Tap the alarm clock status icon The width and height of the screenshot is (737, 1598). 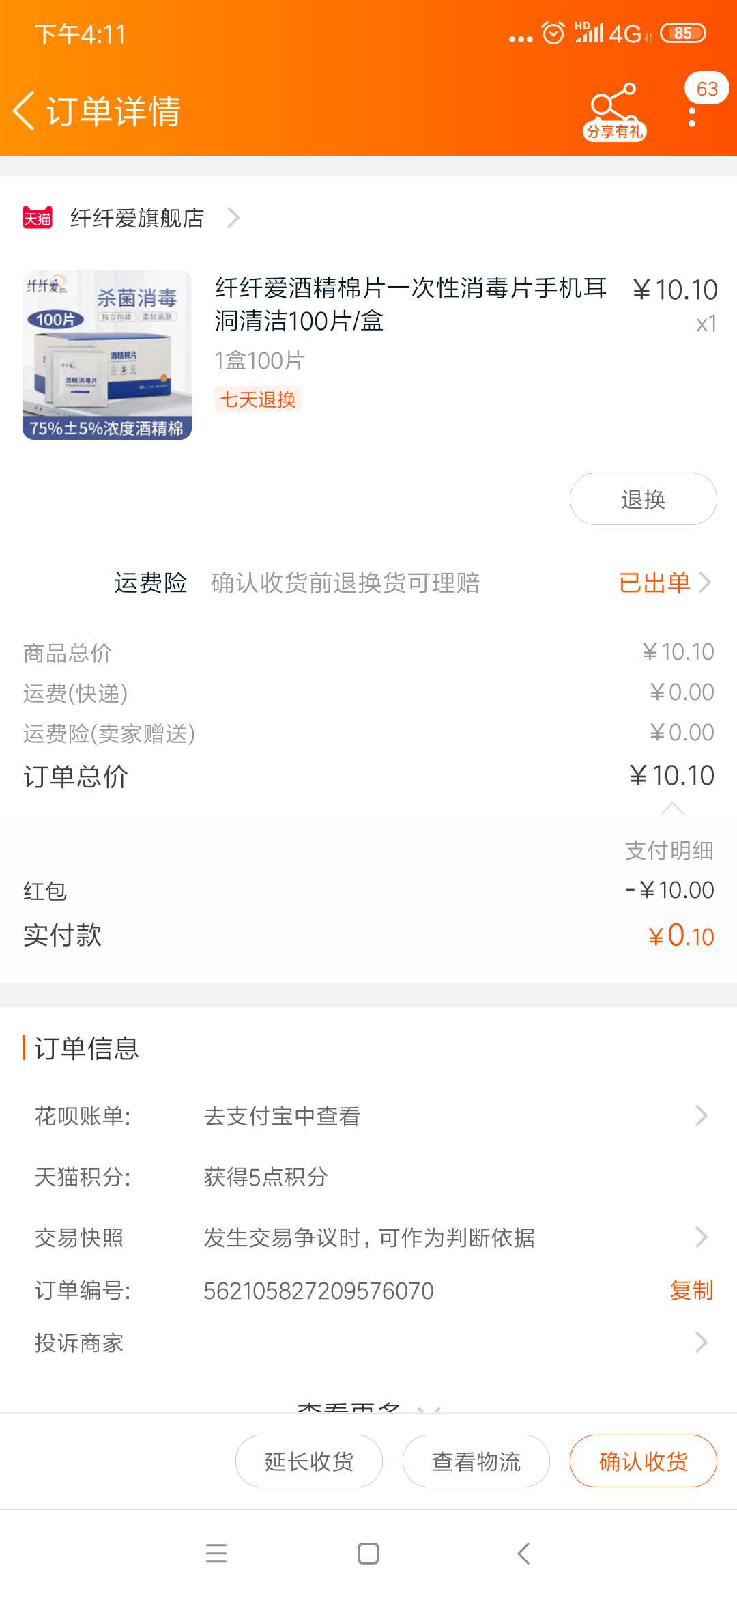pyautogui.click(x=553, y=33)
